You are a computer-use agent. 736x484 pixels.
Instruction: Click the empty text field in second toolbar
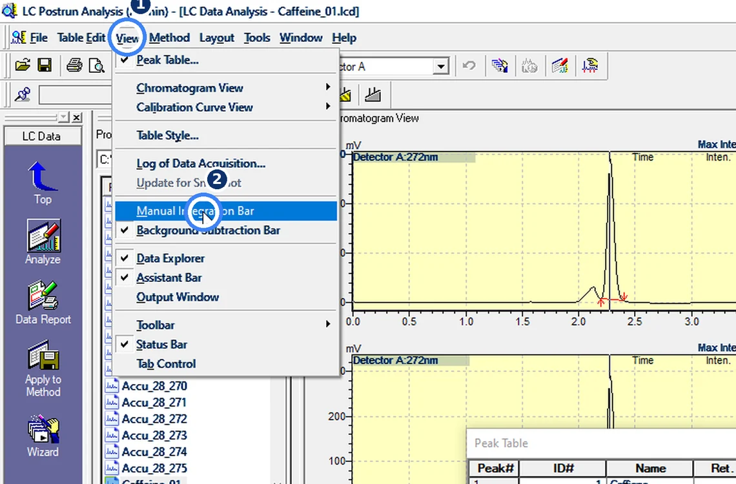pyautogui.click(x=75, y=95)
